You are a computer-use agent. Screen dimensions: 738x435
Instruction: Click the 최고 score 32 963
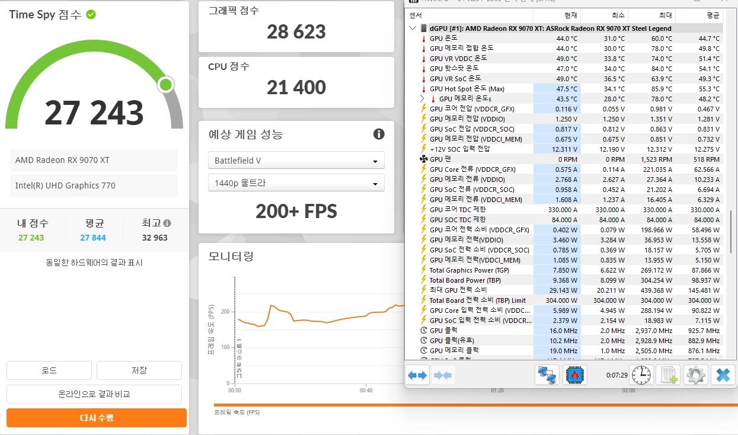[155, 238]
